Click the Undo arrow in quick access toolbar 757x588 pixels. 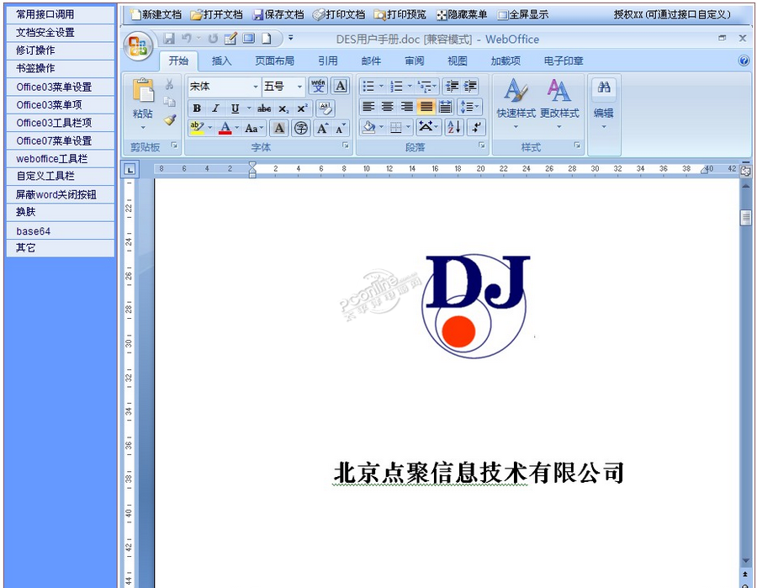pyautogui.click(x=187, y=38)
